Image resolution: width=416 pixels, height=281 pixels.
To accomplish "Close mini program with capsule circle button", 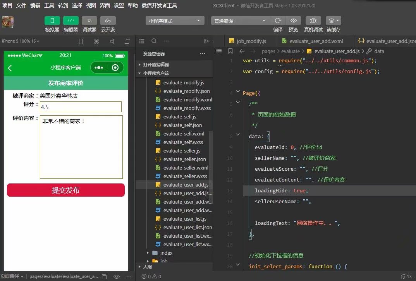I will (115, 68).
